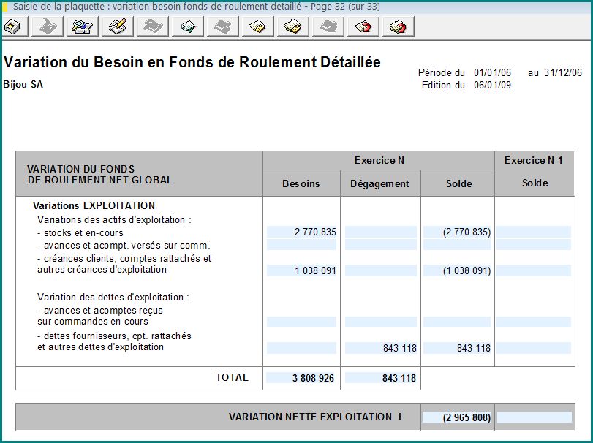
Task: Click the dettes fournisseurs Dégagement field
Action: tap(380, 348)
